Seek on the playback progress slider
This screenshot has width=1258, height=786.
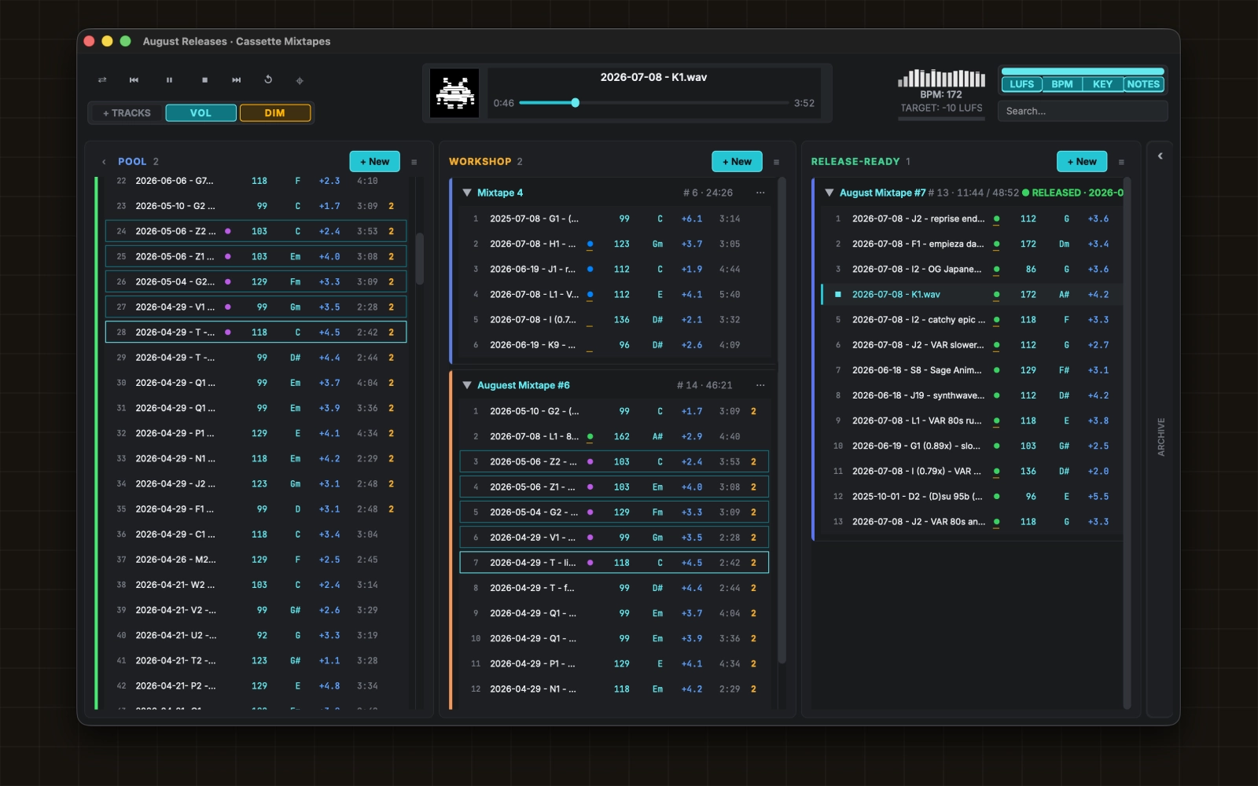pyautogui.click(x=653, y=103)
